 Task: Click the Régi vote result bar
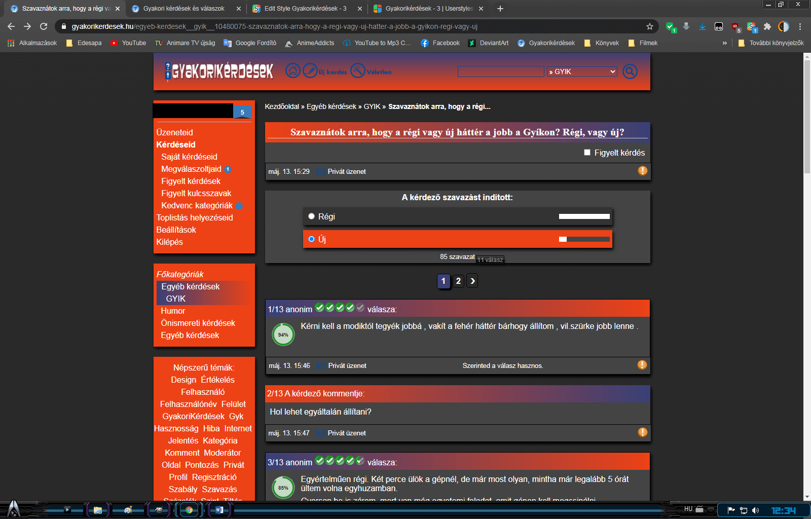click(x=584, y=216)
